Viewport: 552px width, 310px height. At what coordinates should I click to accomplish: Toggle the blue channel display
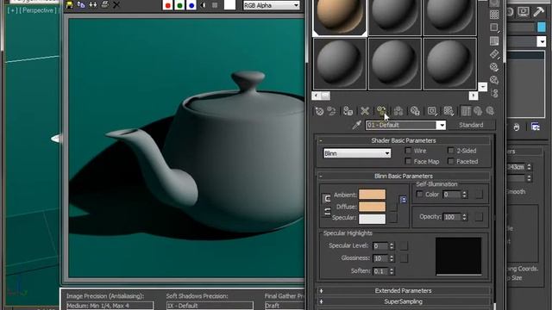coord(191,5)
